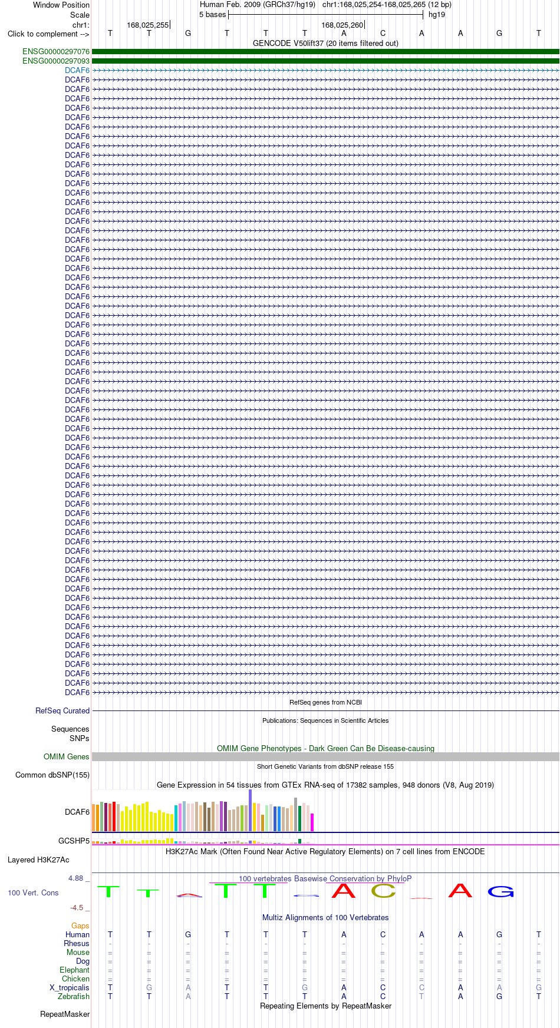Click the orange Gaps label
Image resolution: width=560 pixels, height=1028 pixels.
(x=80, y=926)
